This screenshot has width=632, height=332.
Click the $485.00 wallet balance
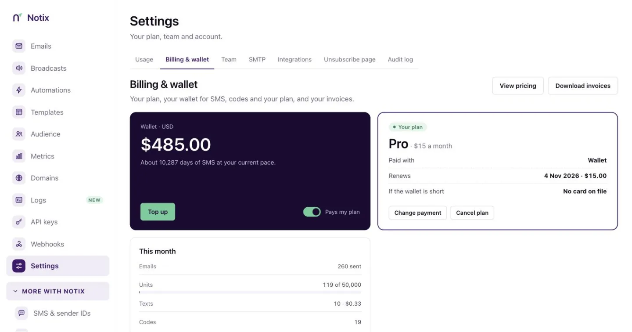pyautogui.click(x=176, y=144)
